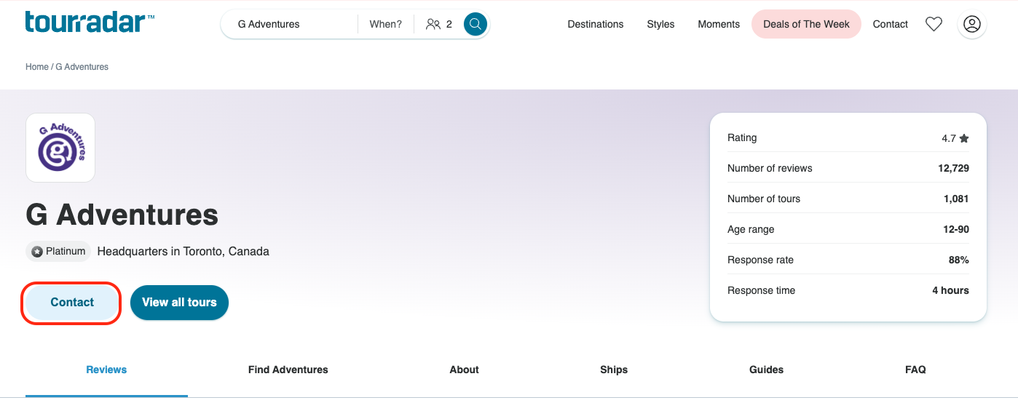Click the Number of reviews label
This screenshot has width=1018, height=411.
pos(770,168)
